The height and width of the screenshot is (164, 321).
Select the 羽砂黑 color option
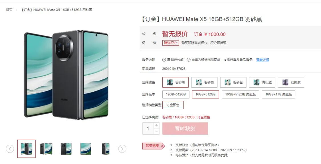[175, 82]
